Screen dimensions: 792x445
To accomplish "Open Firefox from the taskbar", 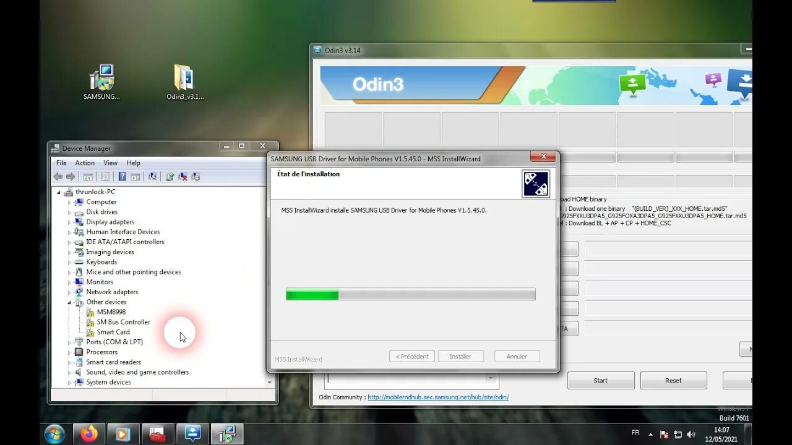I will tap(88, 434).
